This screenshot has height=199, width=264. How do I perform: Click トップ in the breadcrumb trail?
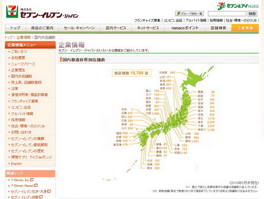point(8,37)
